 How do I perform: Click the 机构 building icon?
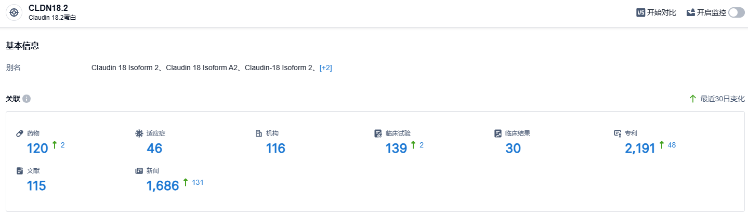[x=258, y=133]
